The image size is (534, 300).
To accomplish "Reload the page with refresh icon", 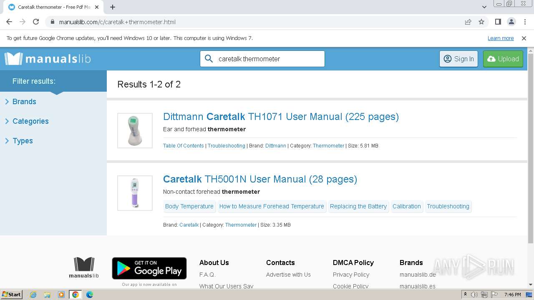I will [36, 22].
